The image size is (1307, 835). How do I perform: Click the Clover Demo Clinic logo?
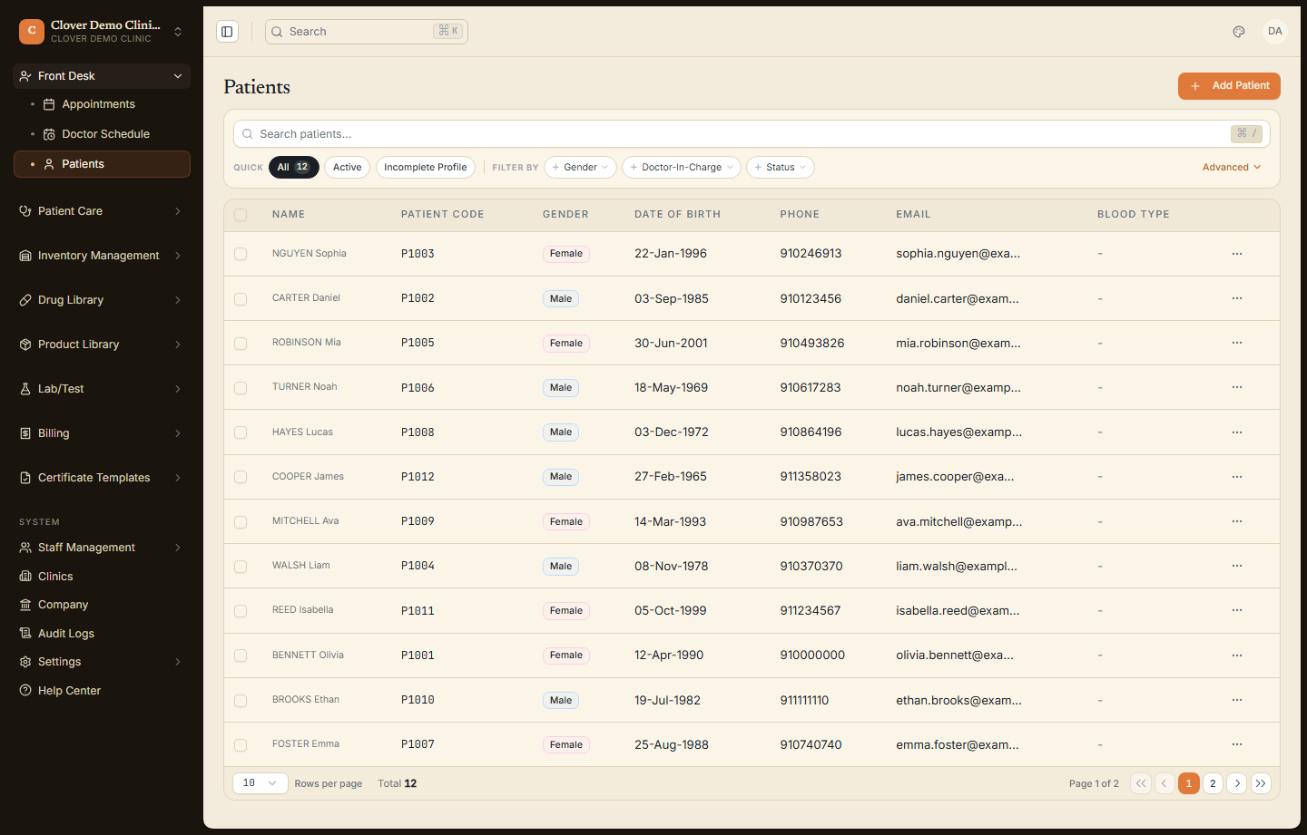click(x=32, y=32)
